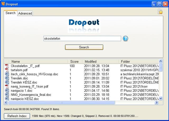The height and width of the screenshot is (121, 169).
Task: Close the Dropout window
Action: [166, 4]
